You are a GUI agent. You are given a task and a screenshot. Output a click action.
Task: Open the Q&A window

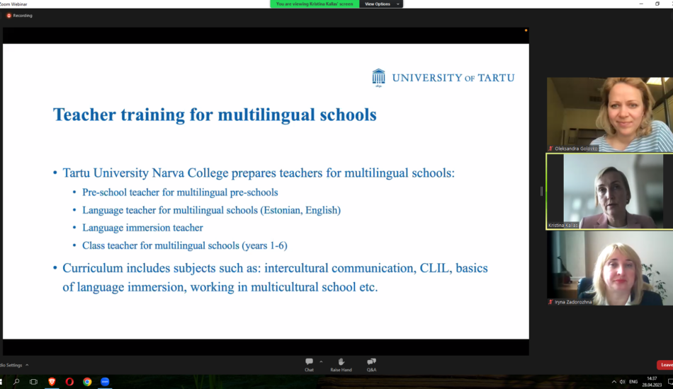click(x=371, y=364)
